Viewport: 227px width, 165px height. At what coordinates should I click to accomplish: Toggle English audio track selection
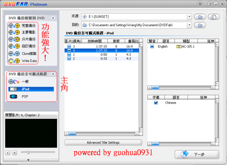pos(152,46)
